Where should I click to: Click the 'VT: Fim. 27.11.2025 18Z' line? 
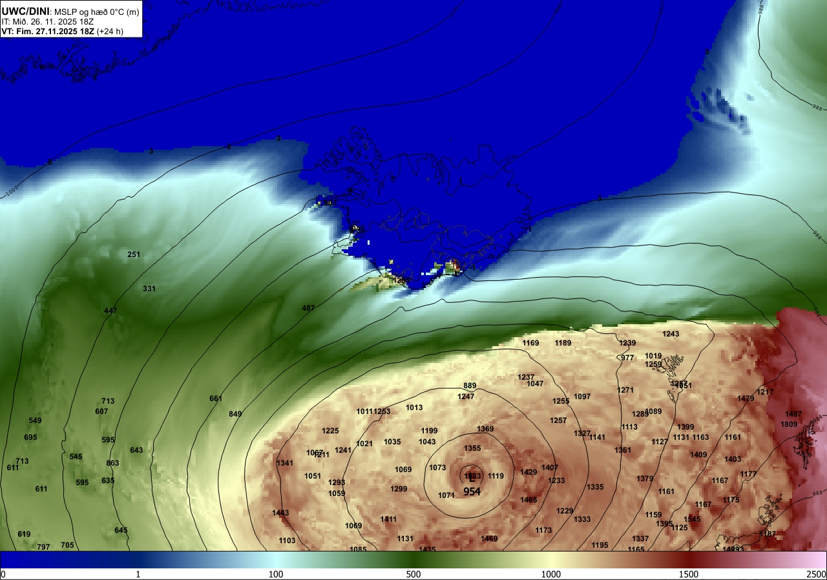click(48, 31)
